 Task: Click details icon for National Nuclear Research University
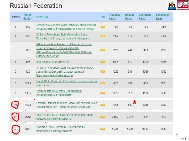click(103, 50)
